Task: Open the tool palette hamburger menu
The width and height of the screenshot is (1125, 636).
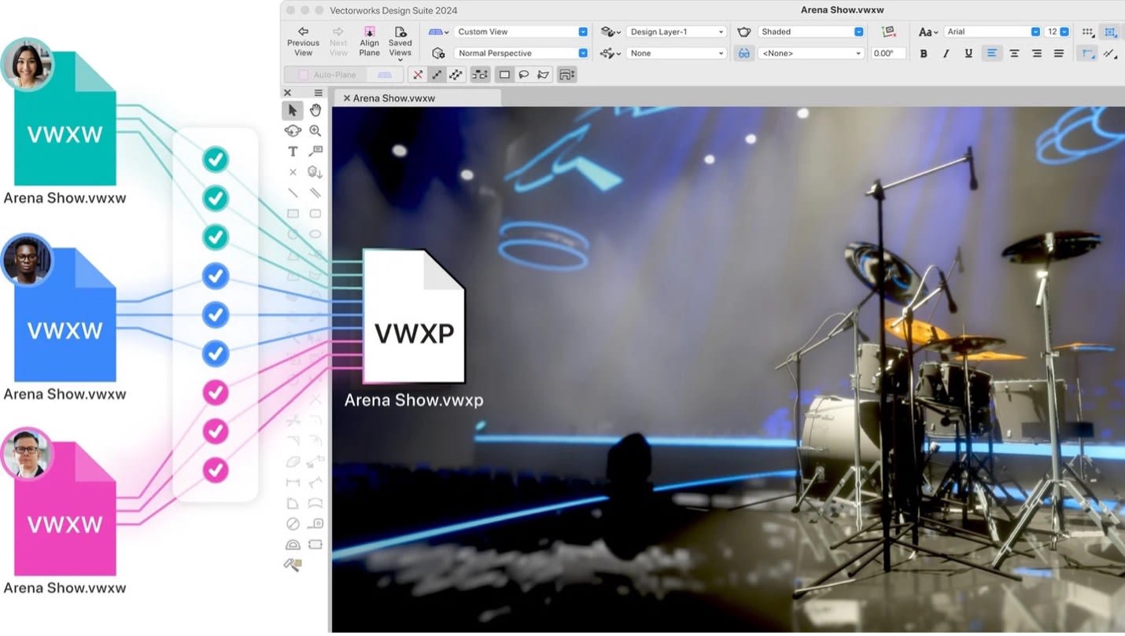Action: click(319, 93)
